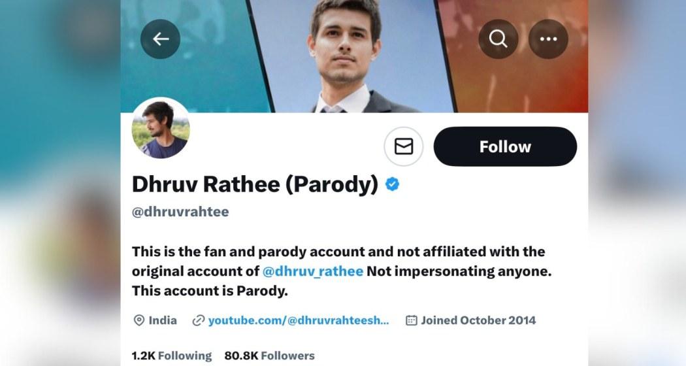686x366 pixels.
Task: Click the chain link icon
Action: point(199,320)
